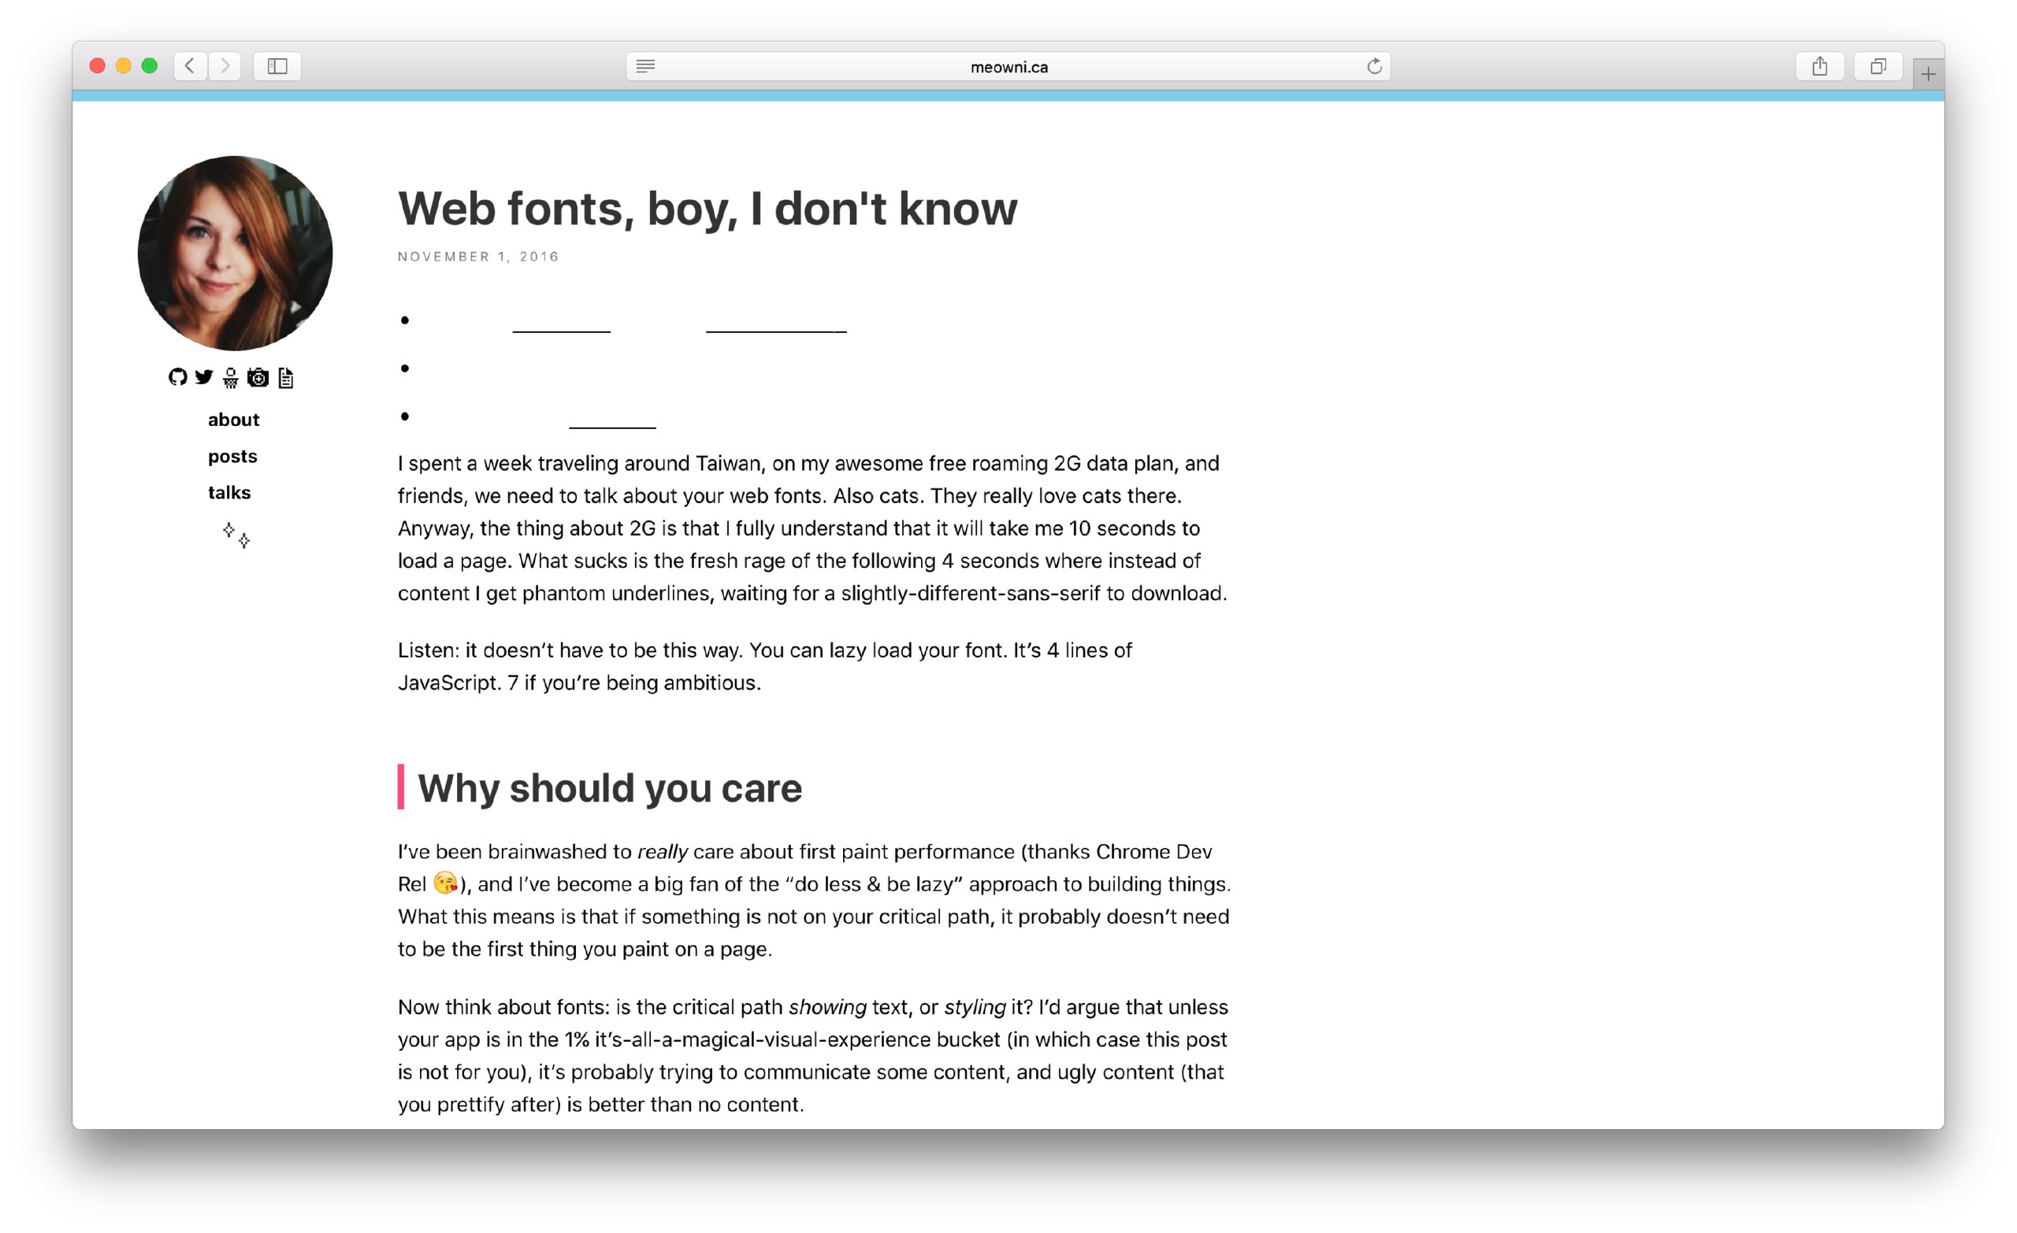Click the camera icon in sidebar
This screenshot has height=1233, width=2017.
coord(258,377)
